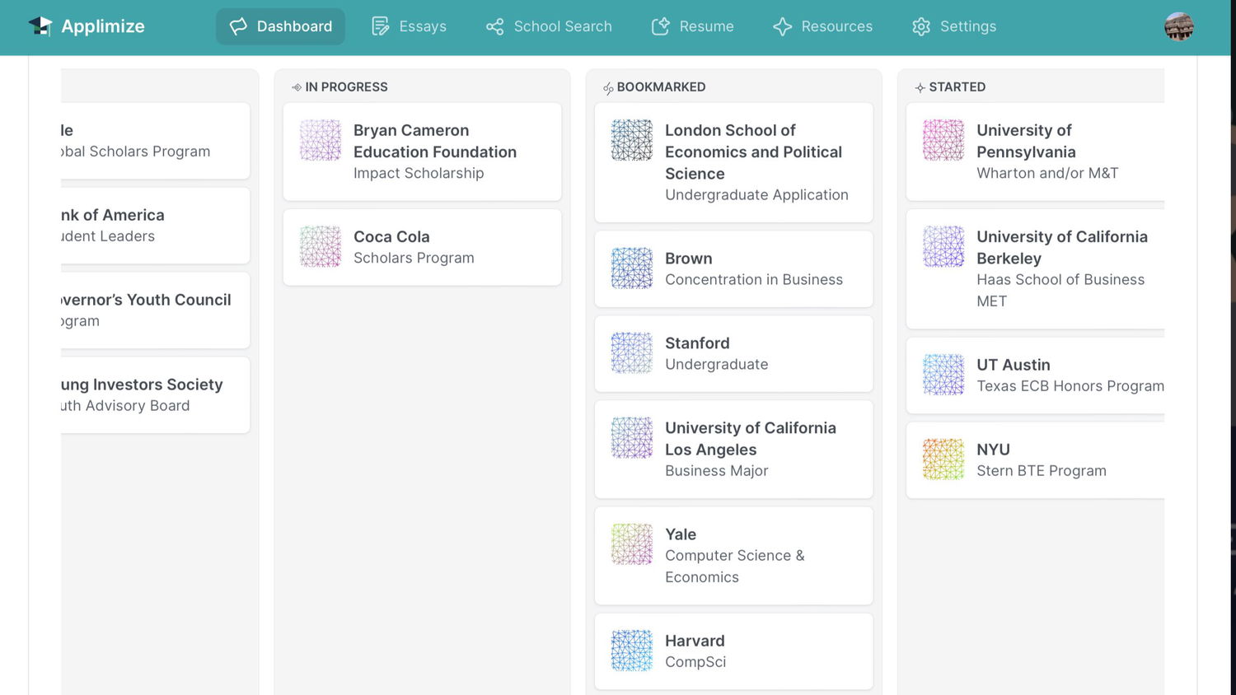The width and height of the screenshot is (1236, 695).
Task: Open the Resources tab
Action: click(x=822, y=26)
